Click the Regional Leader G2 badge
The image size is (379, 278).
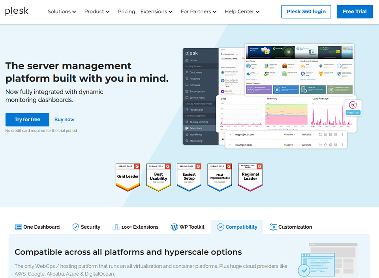tap(250, 177)
